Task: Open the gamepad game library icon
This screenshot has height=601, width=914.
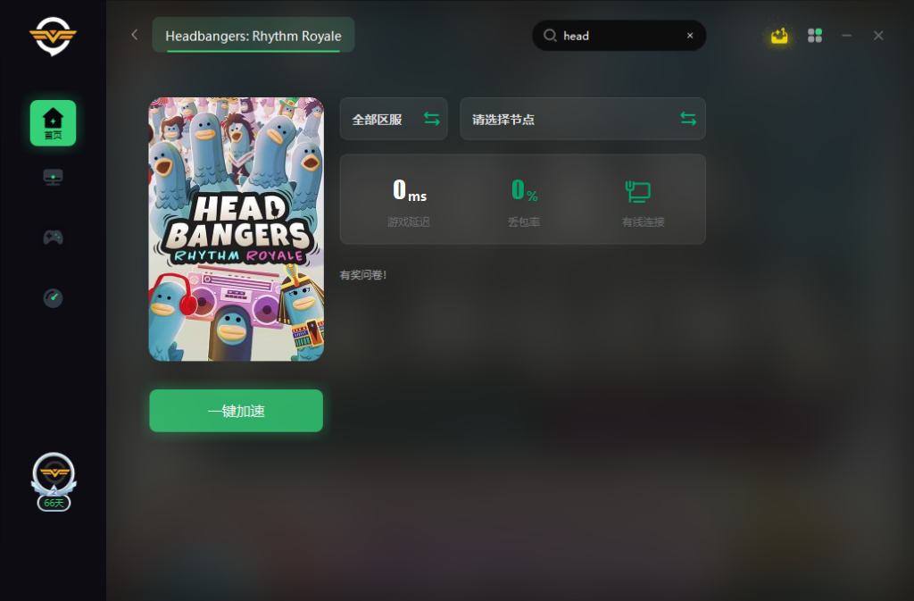Action: 53,237
